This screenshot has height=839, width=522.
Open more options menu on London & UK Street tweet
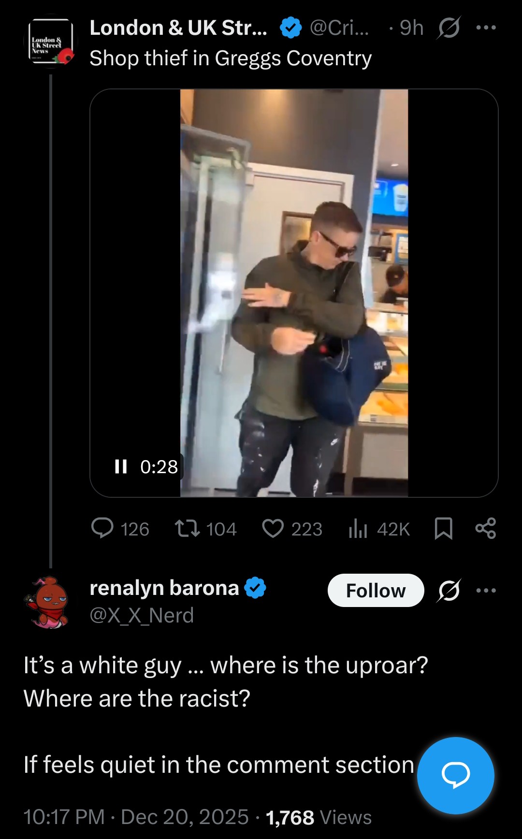(x=486, y=28)
